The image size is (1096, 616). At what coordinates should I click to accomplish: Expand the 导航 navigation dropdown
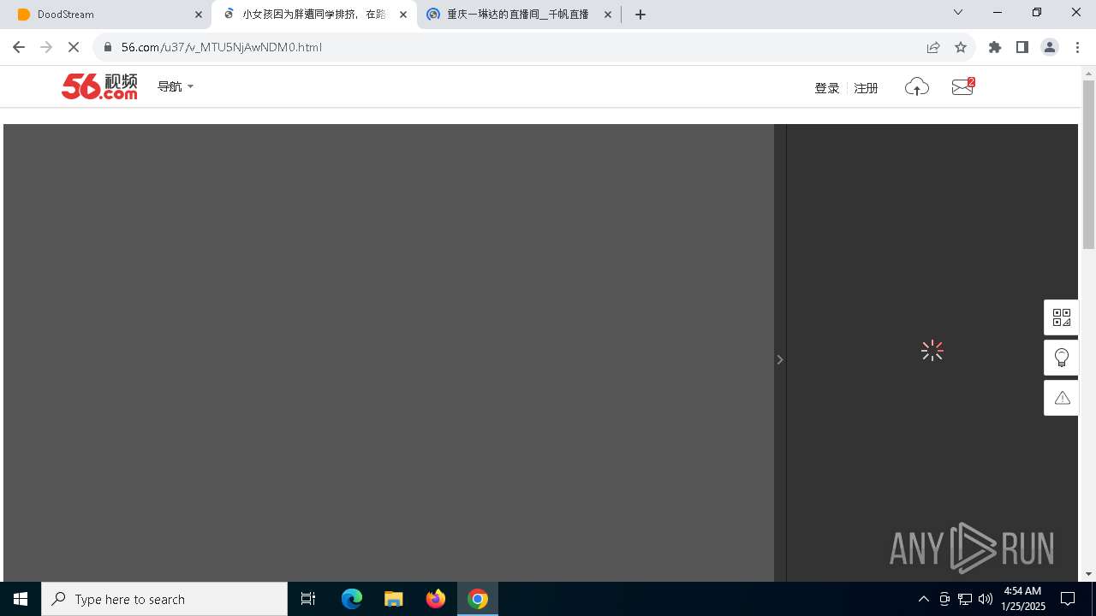pyautogui.click(x=176, y=86)
